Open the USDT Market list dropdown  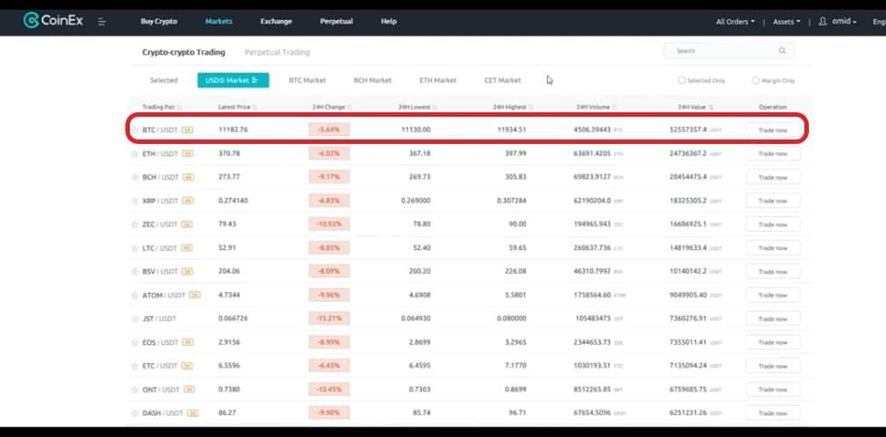tap(255, 80)
